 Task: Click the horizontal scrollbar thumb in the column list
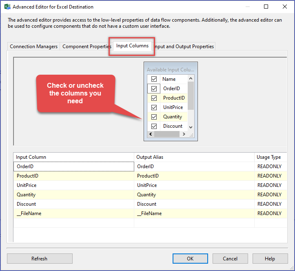(x=167, y=134)
